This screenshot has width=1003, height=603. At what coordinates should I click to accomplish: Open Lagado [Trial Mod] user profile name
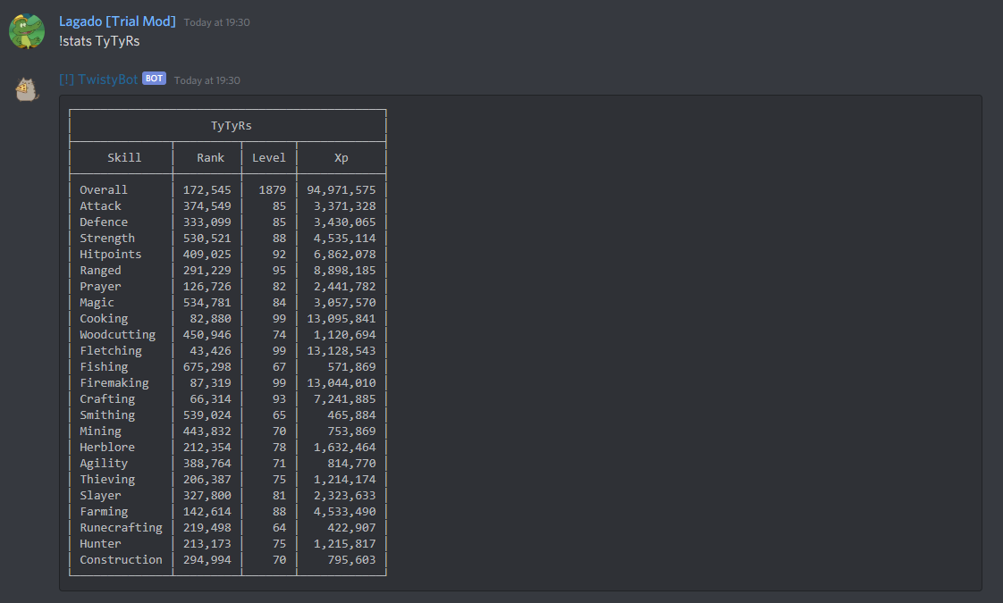click(117, 21)
